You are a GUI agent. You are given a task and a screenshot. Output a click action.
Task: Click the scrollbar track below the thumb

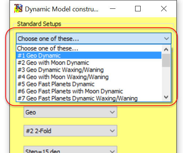click(166, 80)
